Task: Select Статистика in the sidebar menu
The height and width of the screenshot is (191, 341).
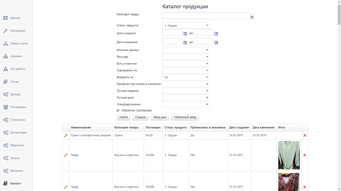Action: coord(17,120)
